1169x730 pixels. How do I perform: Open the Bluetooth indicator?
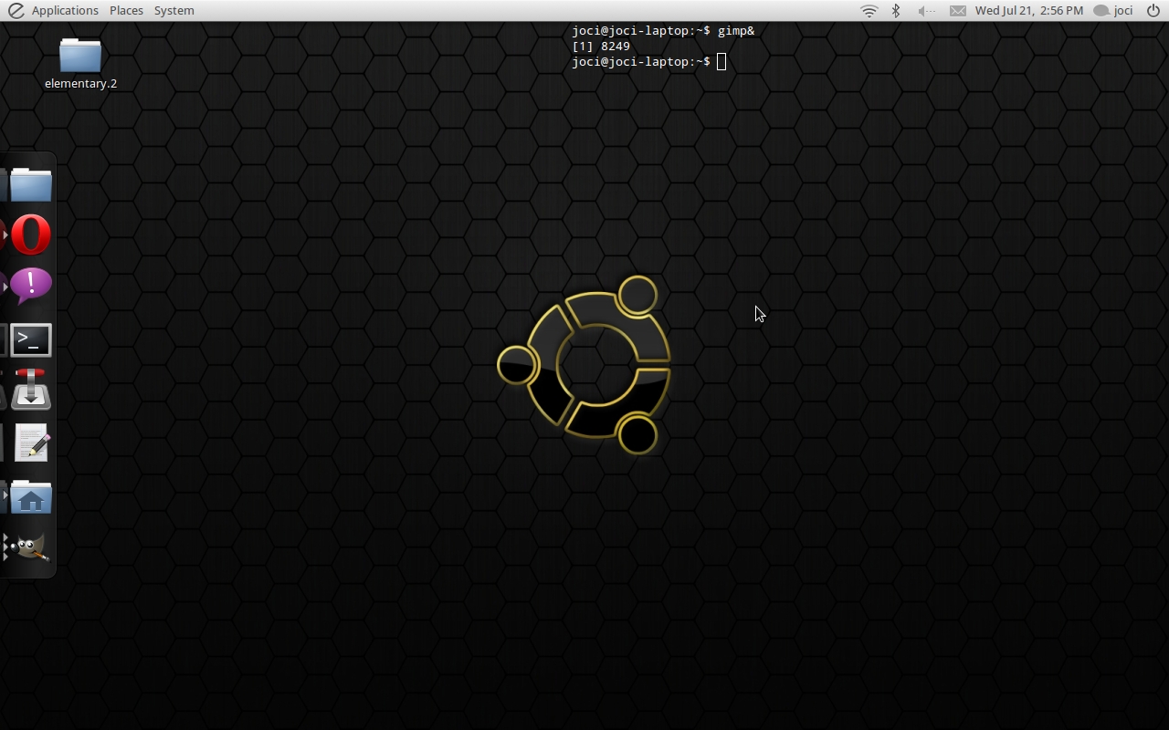(x=896, y=10)
